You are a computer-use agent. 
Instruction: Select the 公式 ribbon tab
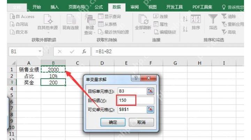(x=99, y=7)
